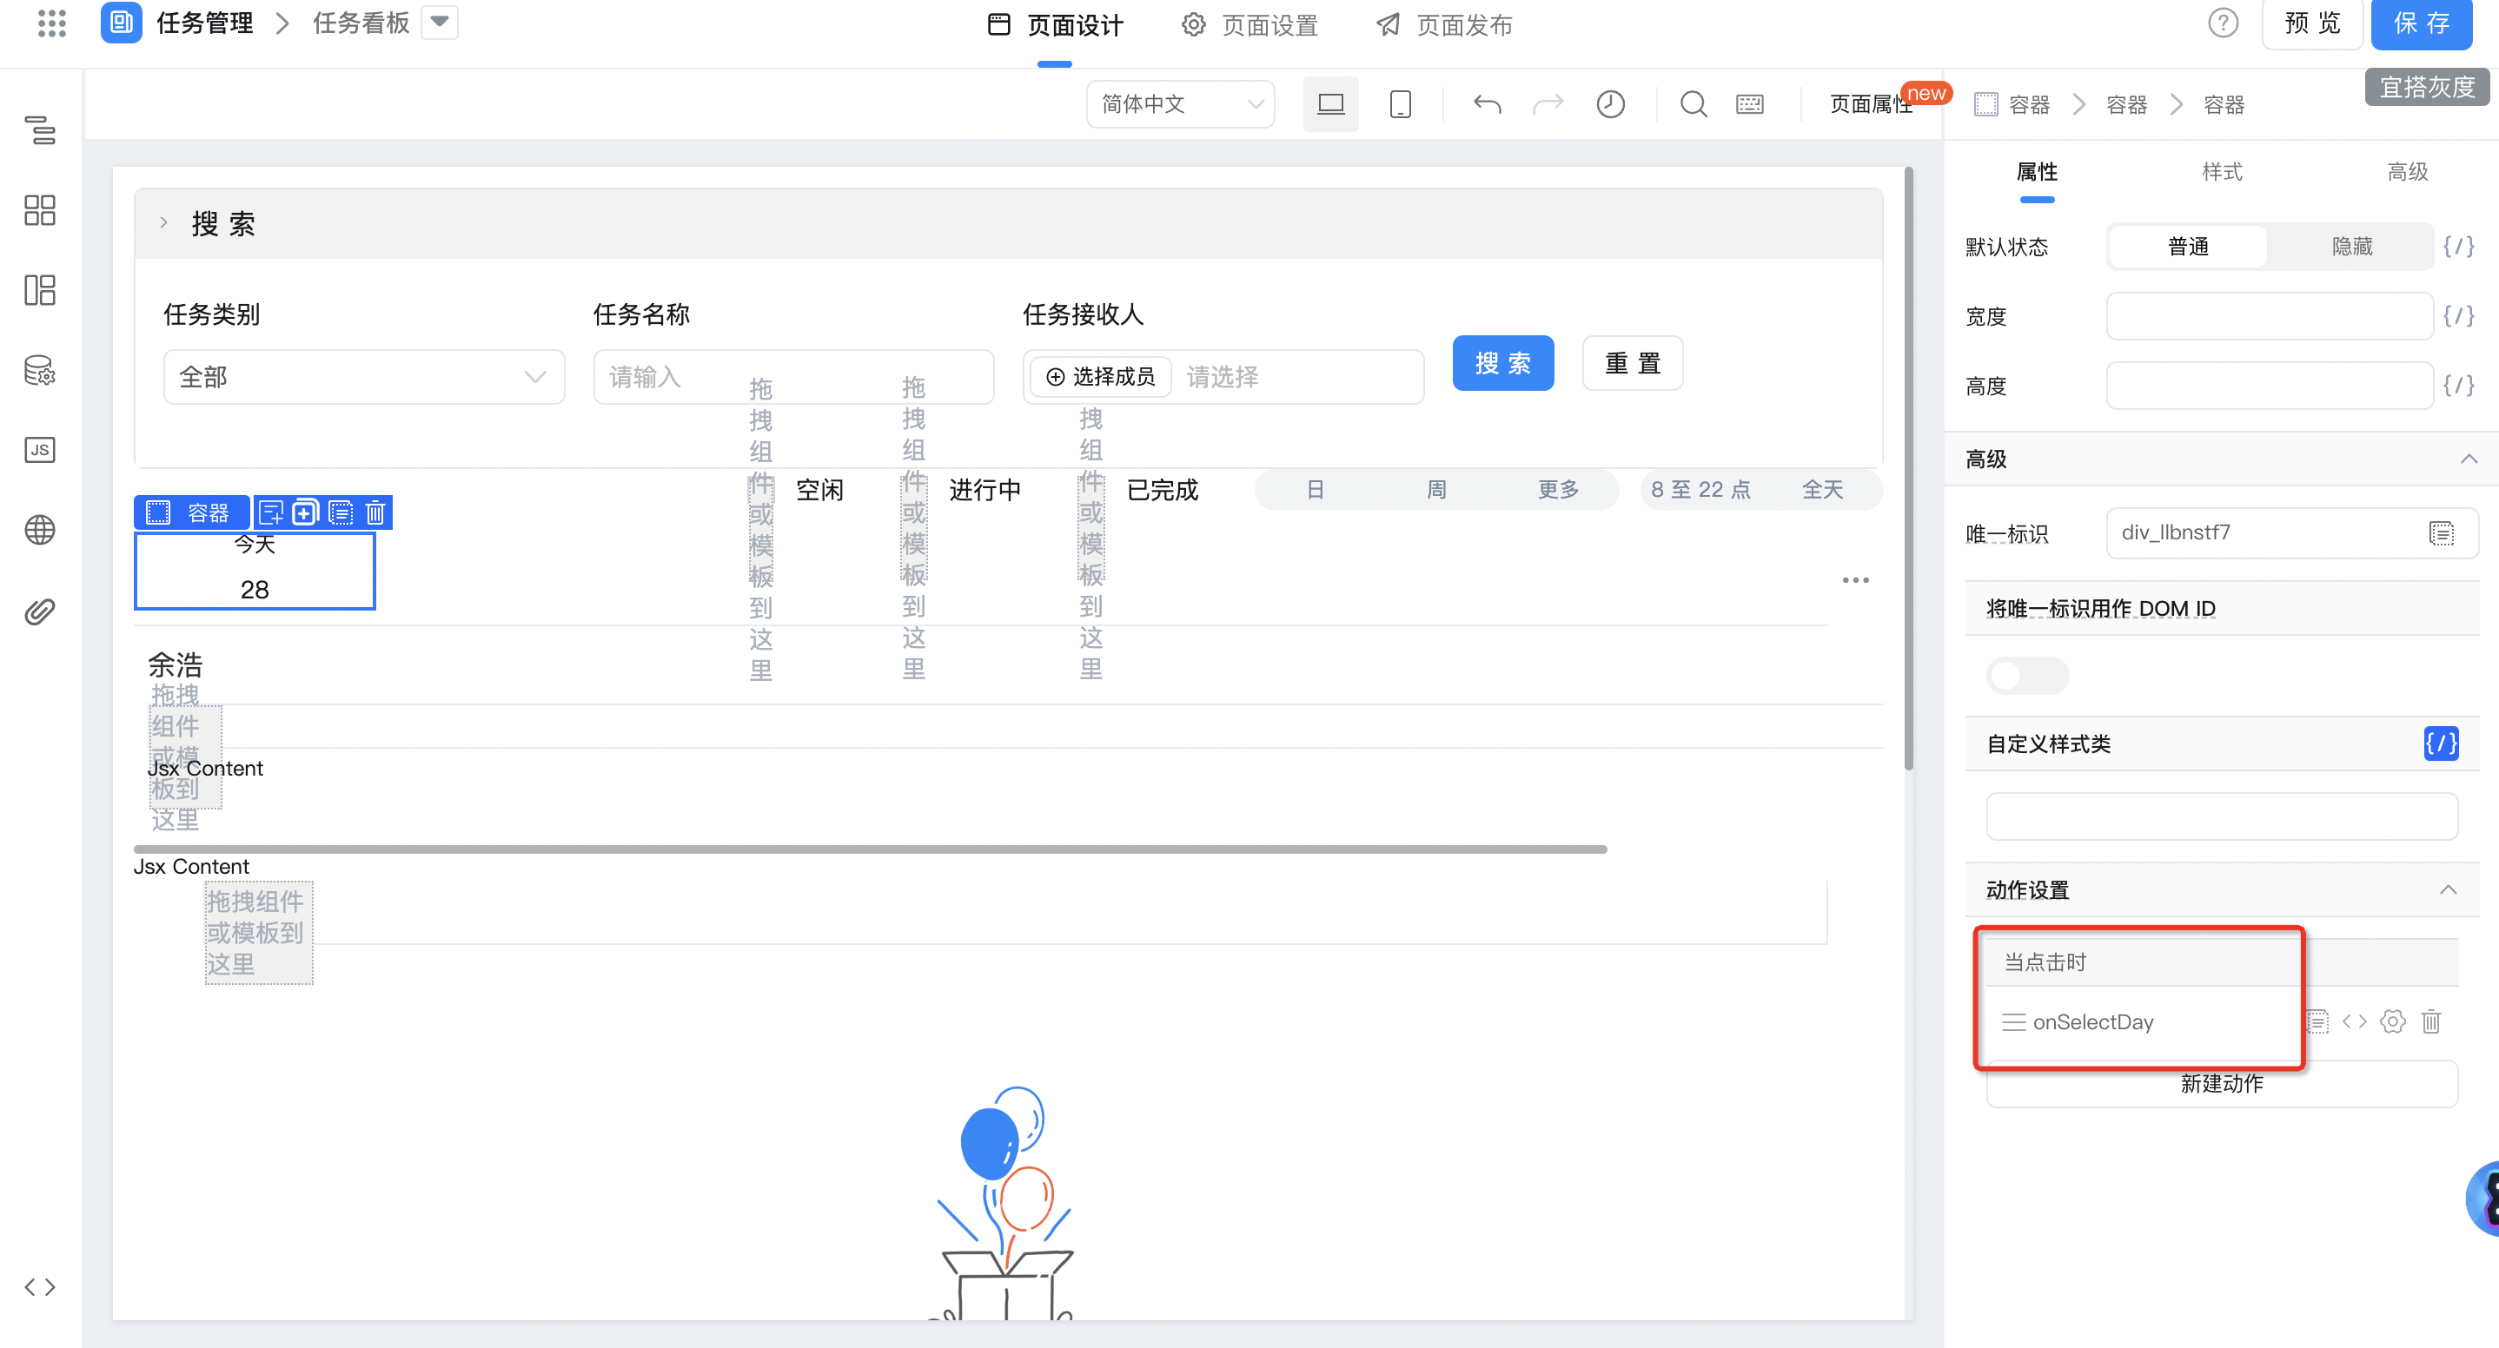Open the globe internationalization sidebar icon
This screenshot has height=1348, width=2499.
click(x=40, y=531)
